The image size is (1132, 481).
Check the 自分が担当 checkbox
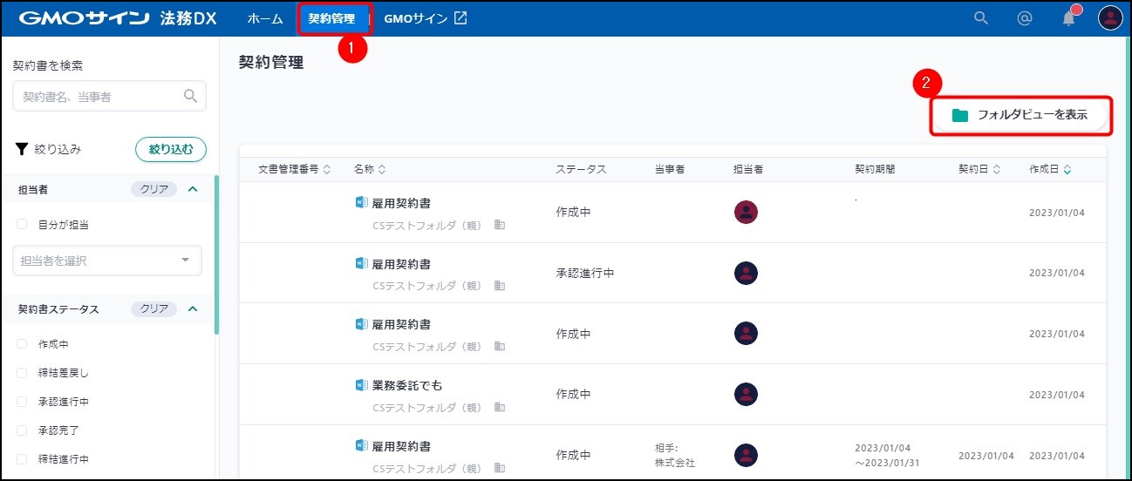click(22, 224)
